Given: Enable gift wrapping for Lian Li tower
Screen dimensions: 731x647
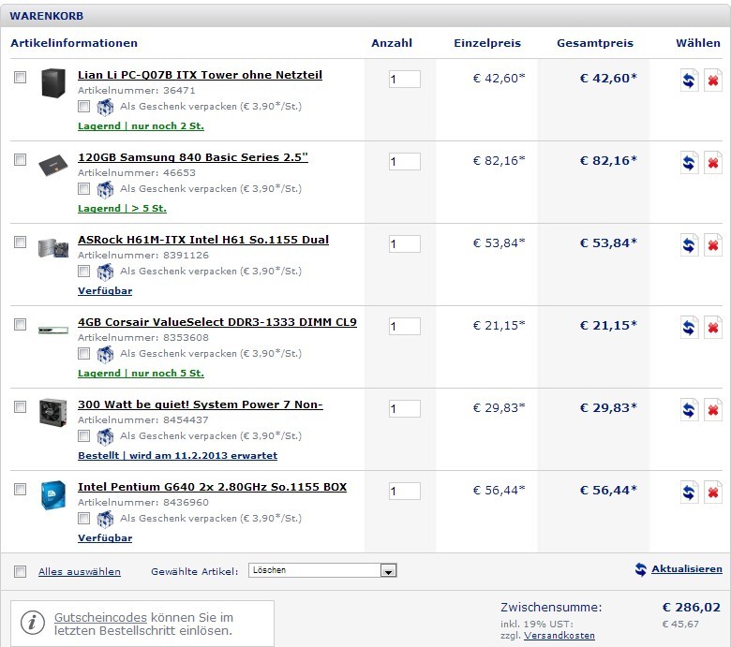Looking at the screenshot, I should [84, 106].
